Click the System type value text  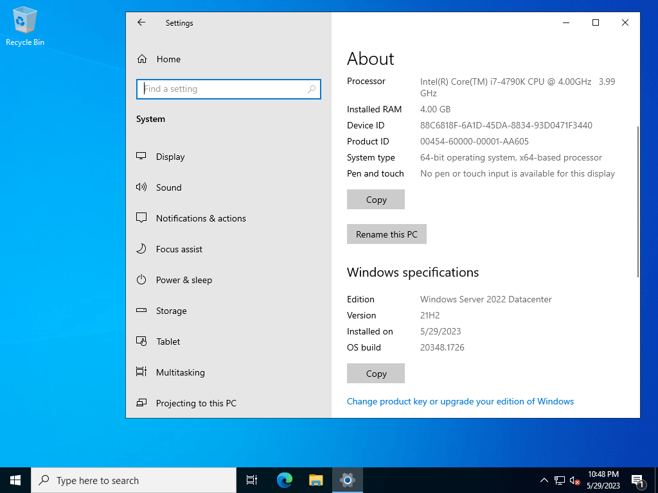click(511, 158)
